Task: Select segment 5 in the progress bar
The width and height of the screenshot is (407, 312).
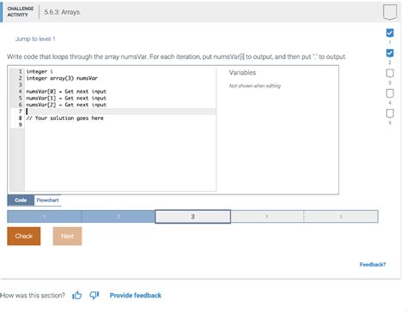Action: coord(341,217)
